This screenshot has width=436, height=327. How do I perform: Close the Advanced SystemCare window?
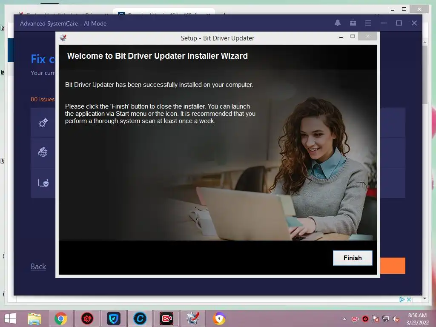coord(414,23)
